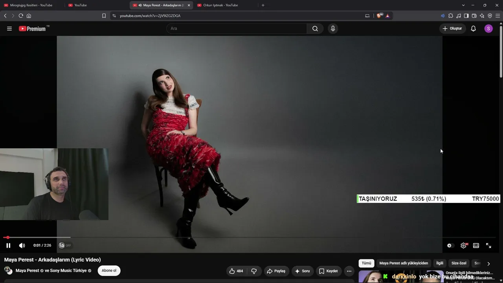The width and height of the screenshot is (503, 283).
Task: Toggle the LR language switch currently OFF
Action: pos(65,246)
